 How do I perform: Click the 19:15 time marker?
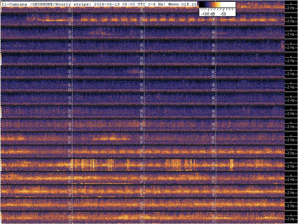point(70,126)
